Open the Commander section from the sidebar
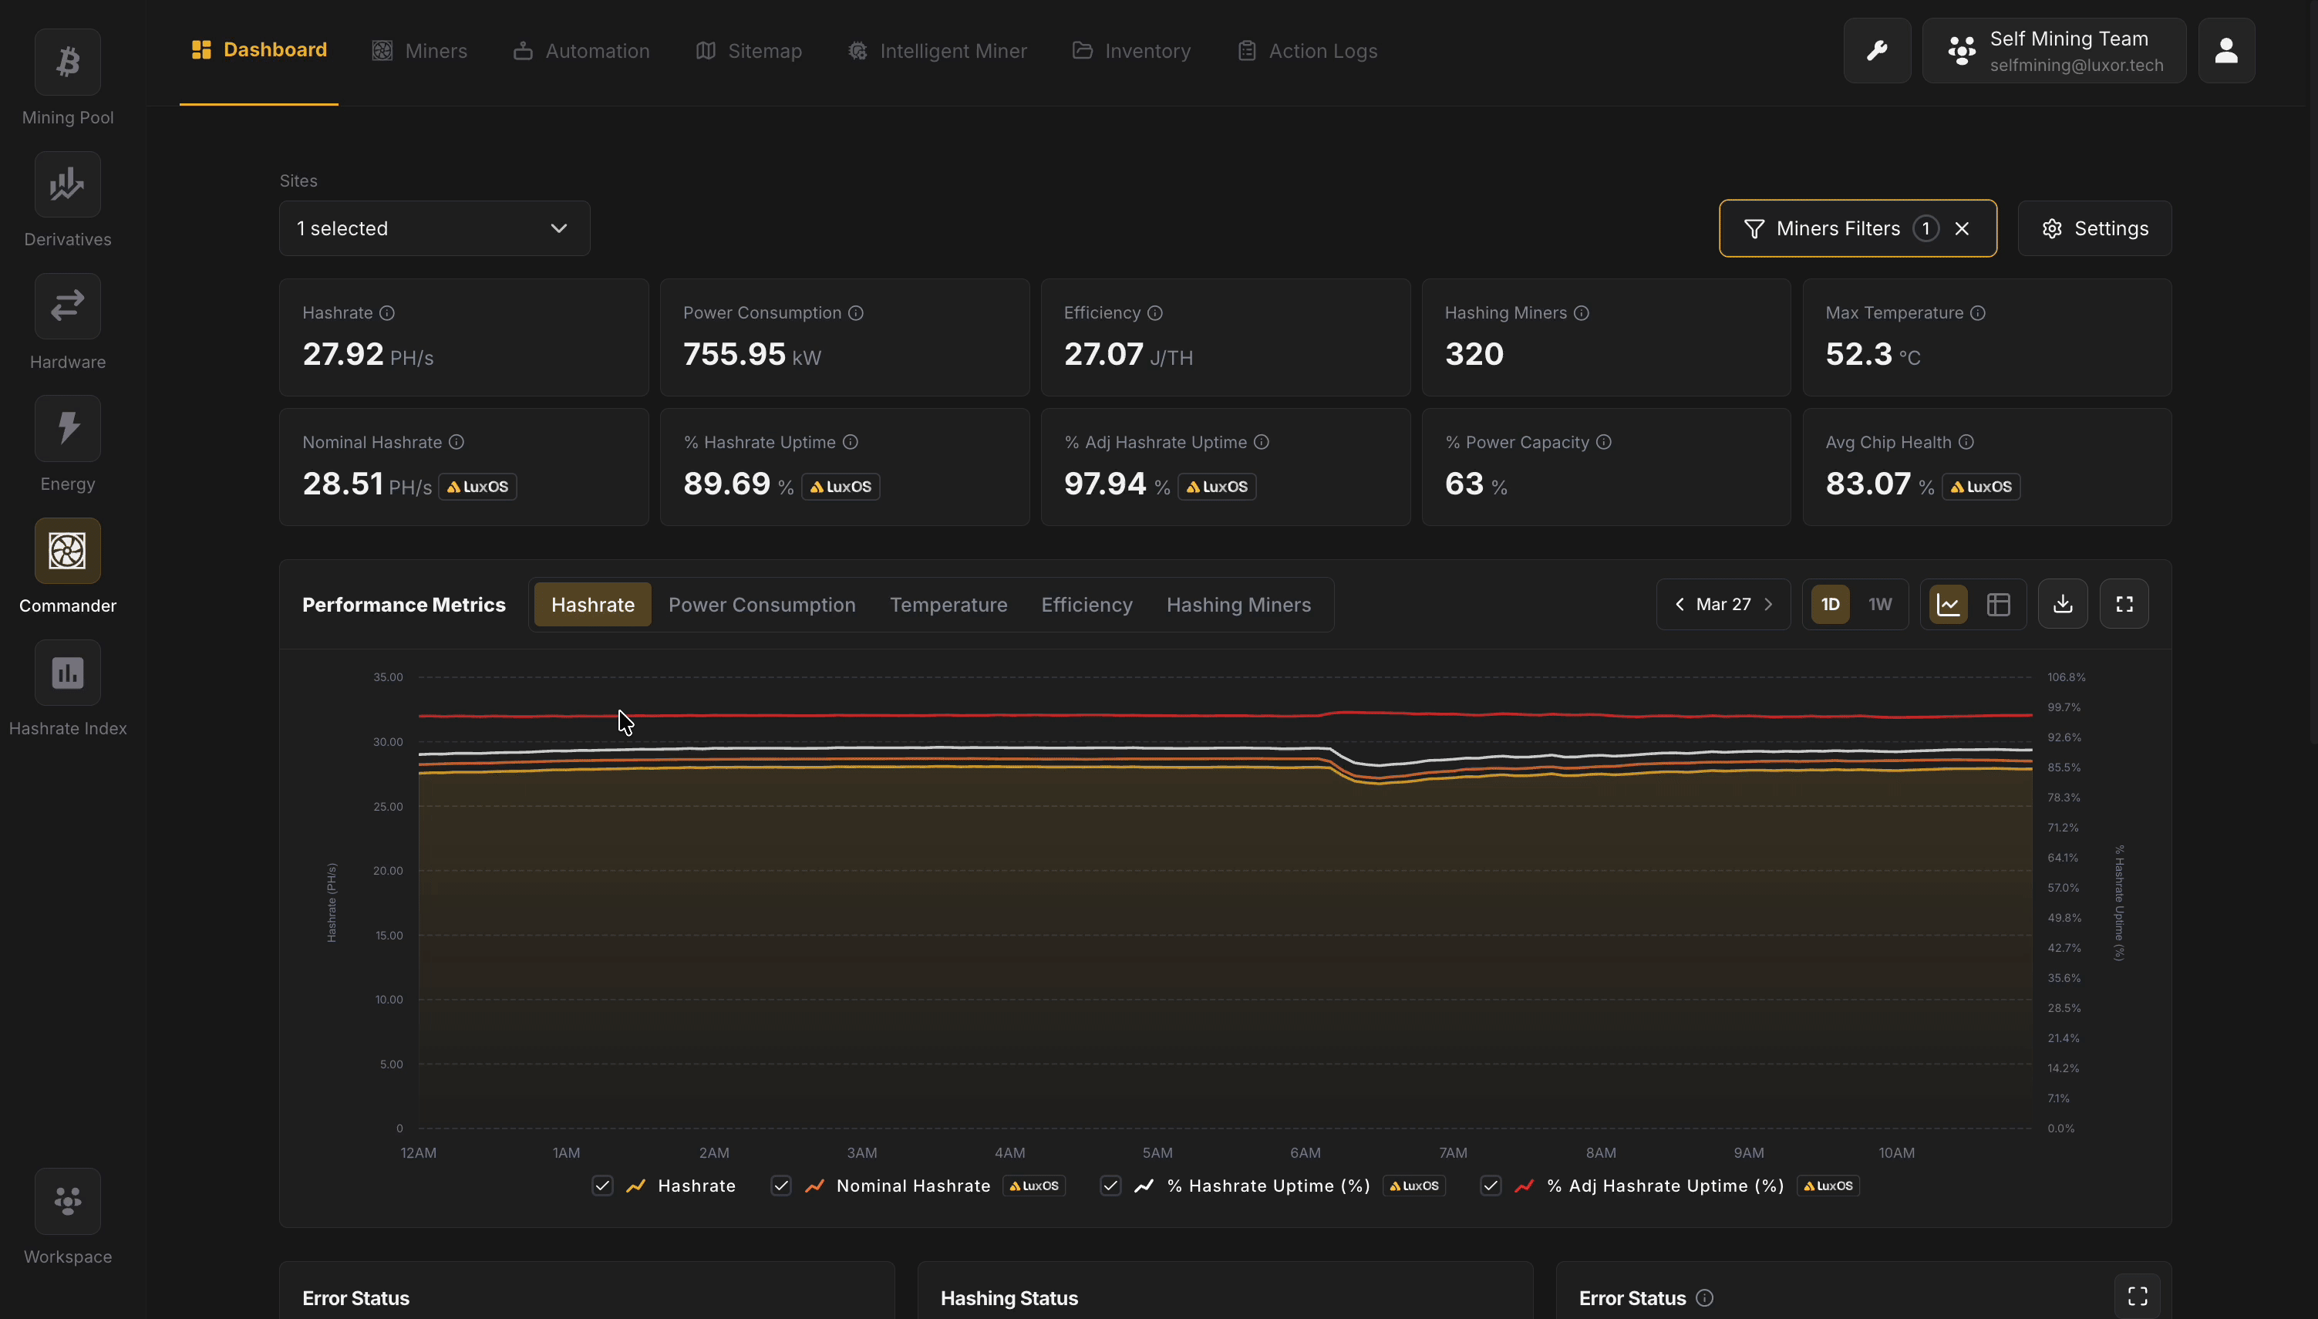The image size is (2318, 1319). click(x=67, y=551)
